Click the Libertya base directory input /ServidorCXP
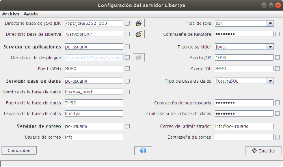The width and height of the screenshot is (283, 167). (94, 34)
